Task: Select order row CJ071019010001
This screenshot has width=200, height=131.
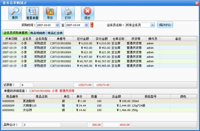Action: click(99, 66)
